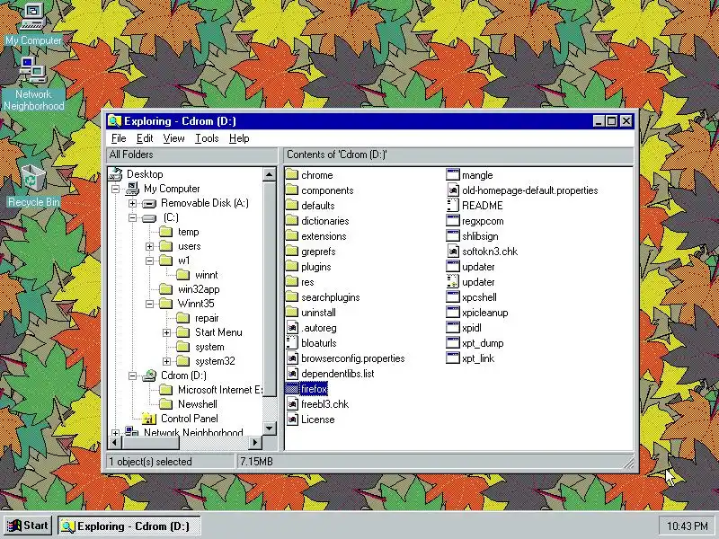Image resolution: width=719 pixels, height=539 pixels.
Task: Select the xpt_dump executable icon
Action: pos(453,343)
